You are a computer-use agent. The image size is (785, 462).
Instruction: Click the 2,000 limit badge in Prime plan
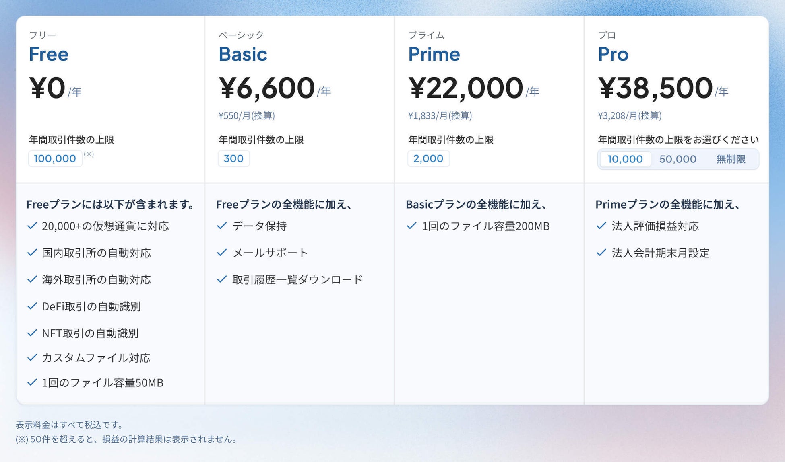(428, 158)
